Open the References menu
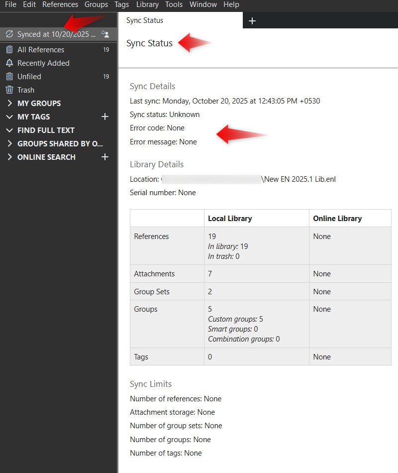Viewport: 398px width, 473px height. coord(60,4)
